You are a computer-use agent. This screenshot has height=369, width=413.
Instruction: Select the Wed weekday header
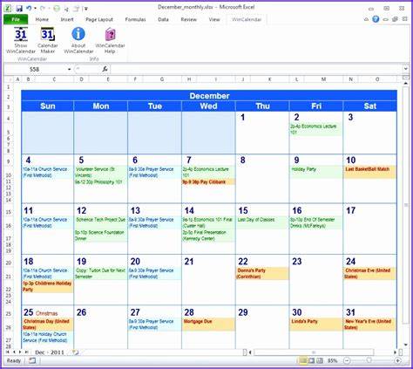[208, 106]
